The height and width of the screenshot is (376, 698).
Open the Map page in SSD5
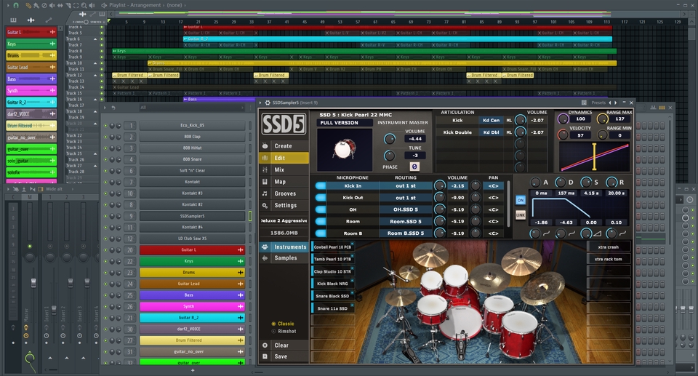(x=284, y=181)
